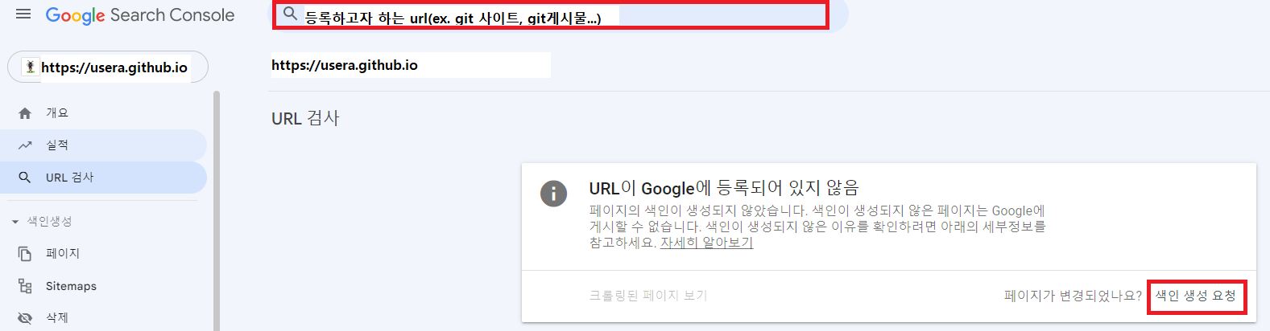
Task: Click the info icon in result card
Action: pyautogui.click(x=553, y=194)
